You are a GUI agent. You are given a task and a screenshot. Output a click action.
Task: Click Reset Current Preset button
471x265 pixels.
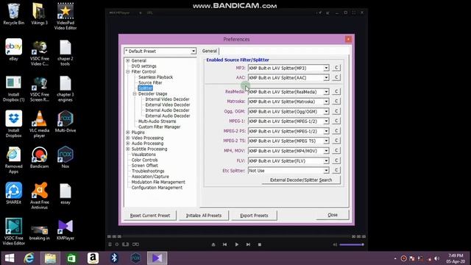coord(150,216)
